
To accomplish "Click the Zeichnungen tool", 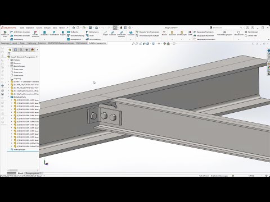I will pyautogui.click(x=182, y=33).
